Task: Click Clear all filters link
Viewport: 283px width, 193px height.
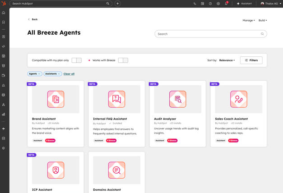Action: point(69,74)
